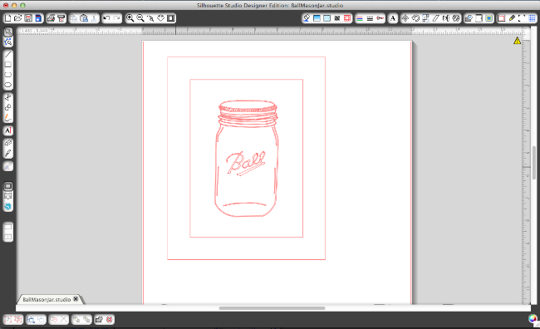This screenshot has width=540, height=329.
Task: Fit the page to the window
Action: 171,18
